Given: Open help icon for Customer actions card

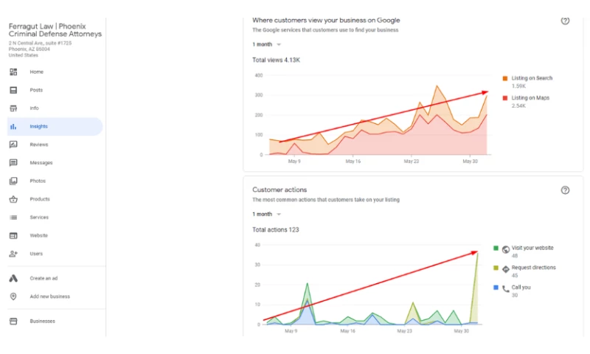Looking at the screenshot, I should click(x=565, y=190).
